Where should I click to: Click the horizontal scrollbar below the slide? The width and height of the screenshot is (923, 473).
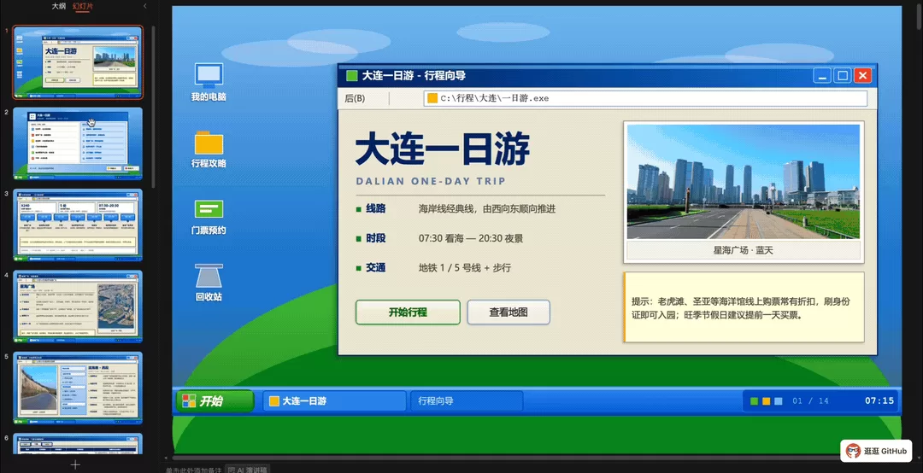click(536, 457)
